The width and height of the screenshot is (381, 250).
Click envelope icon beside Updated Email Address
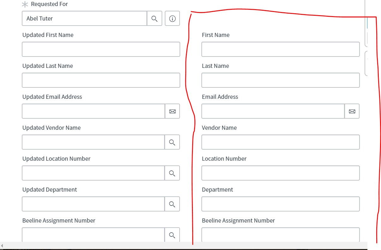click(x=172, y=111)
